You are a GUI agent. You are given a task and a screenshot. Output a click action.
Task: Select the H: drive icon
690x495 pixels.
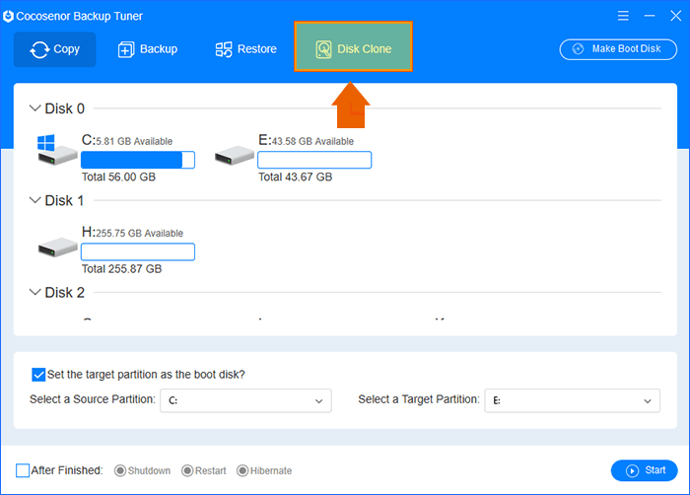tap(57, 247)
